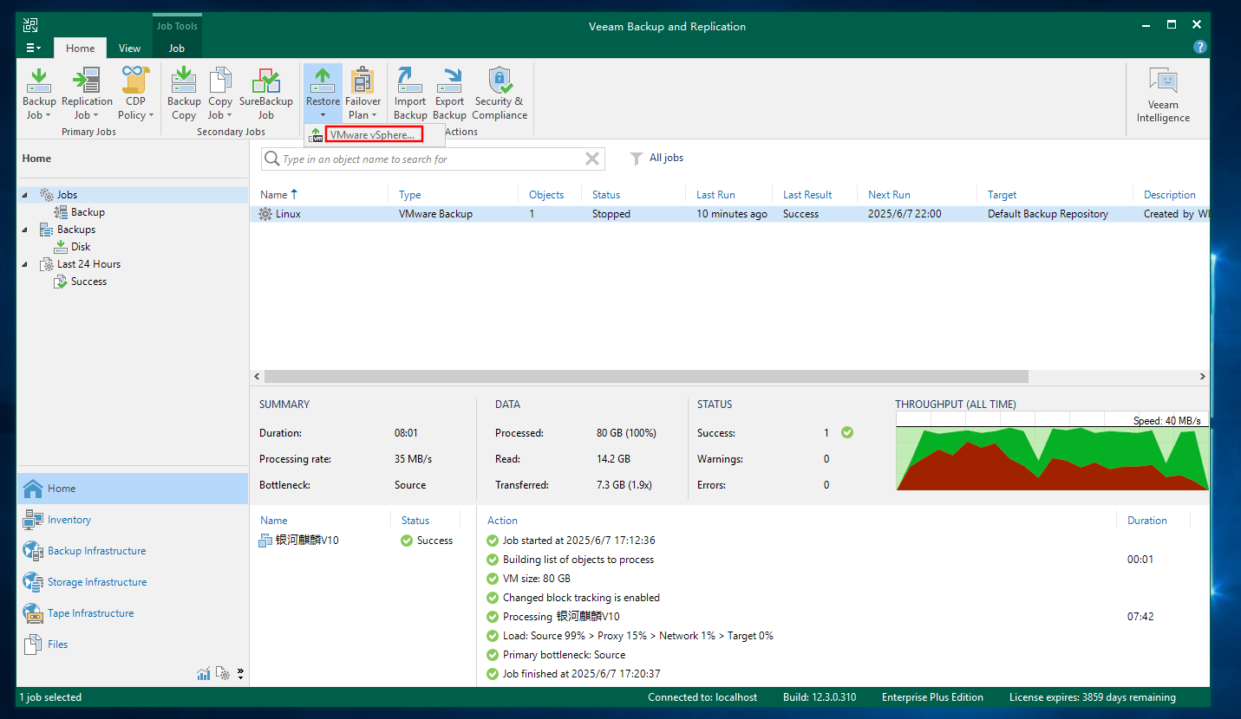Click the chart icon below the navigation pane
The width and height of the screenshot is (1241, 719).
pos(204,673)
